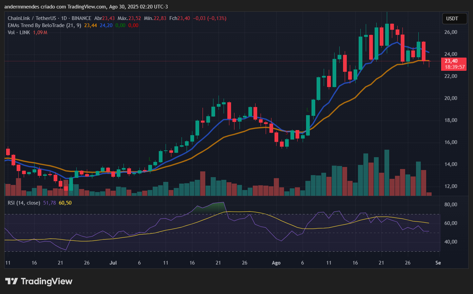Viewport: 473px width, 294px height.
Task: Click the Vol · LINK indicator label
Action: (19, 32)
